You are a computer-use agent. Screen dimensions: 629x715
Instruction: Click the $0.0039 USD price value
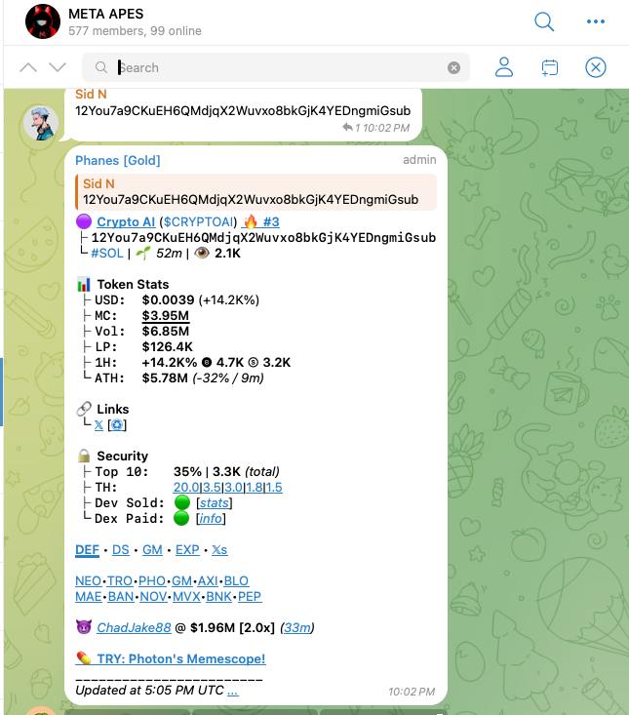coord(168,300)
